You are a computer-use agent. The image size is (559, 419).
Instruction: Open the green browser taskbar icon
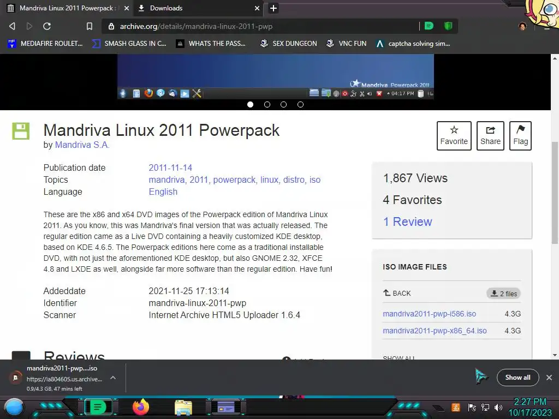(x=98, y=407)
